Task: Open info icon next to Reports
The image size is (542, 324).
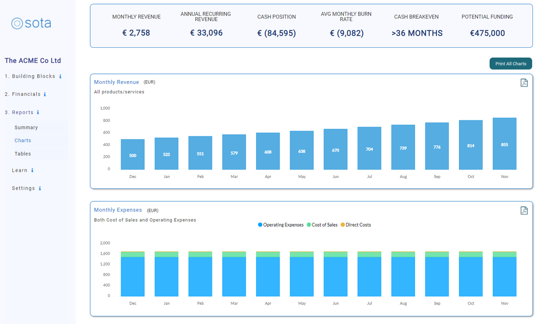Action: click(38, 113)
